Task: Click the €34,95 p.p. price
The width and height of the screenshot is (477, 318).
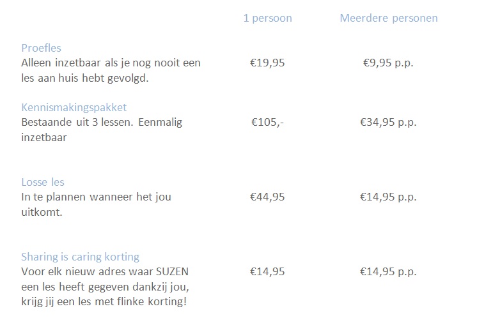Action: click(x=389, y=122)
